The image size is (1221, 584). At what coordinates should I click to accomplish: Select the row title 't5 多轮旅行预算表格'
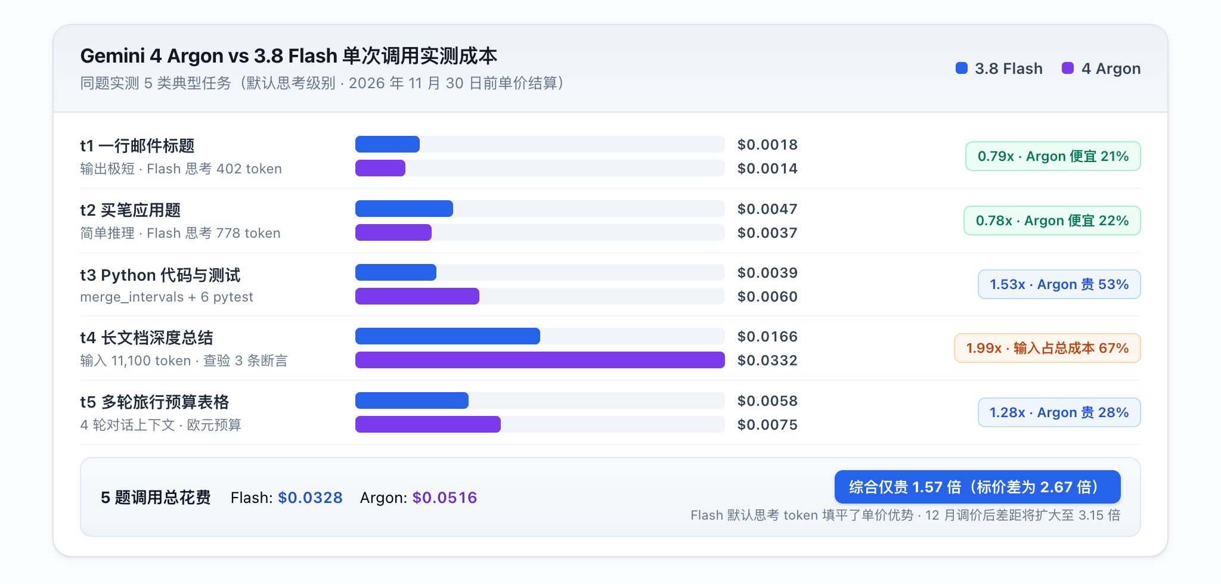[x=154, y=402]
